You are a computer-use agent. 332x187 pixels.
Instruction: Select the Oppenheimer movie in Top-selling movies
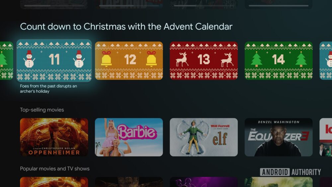pos(54,137)
